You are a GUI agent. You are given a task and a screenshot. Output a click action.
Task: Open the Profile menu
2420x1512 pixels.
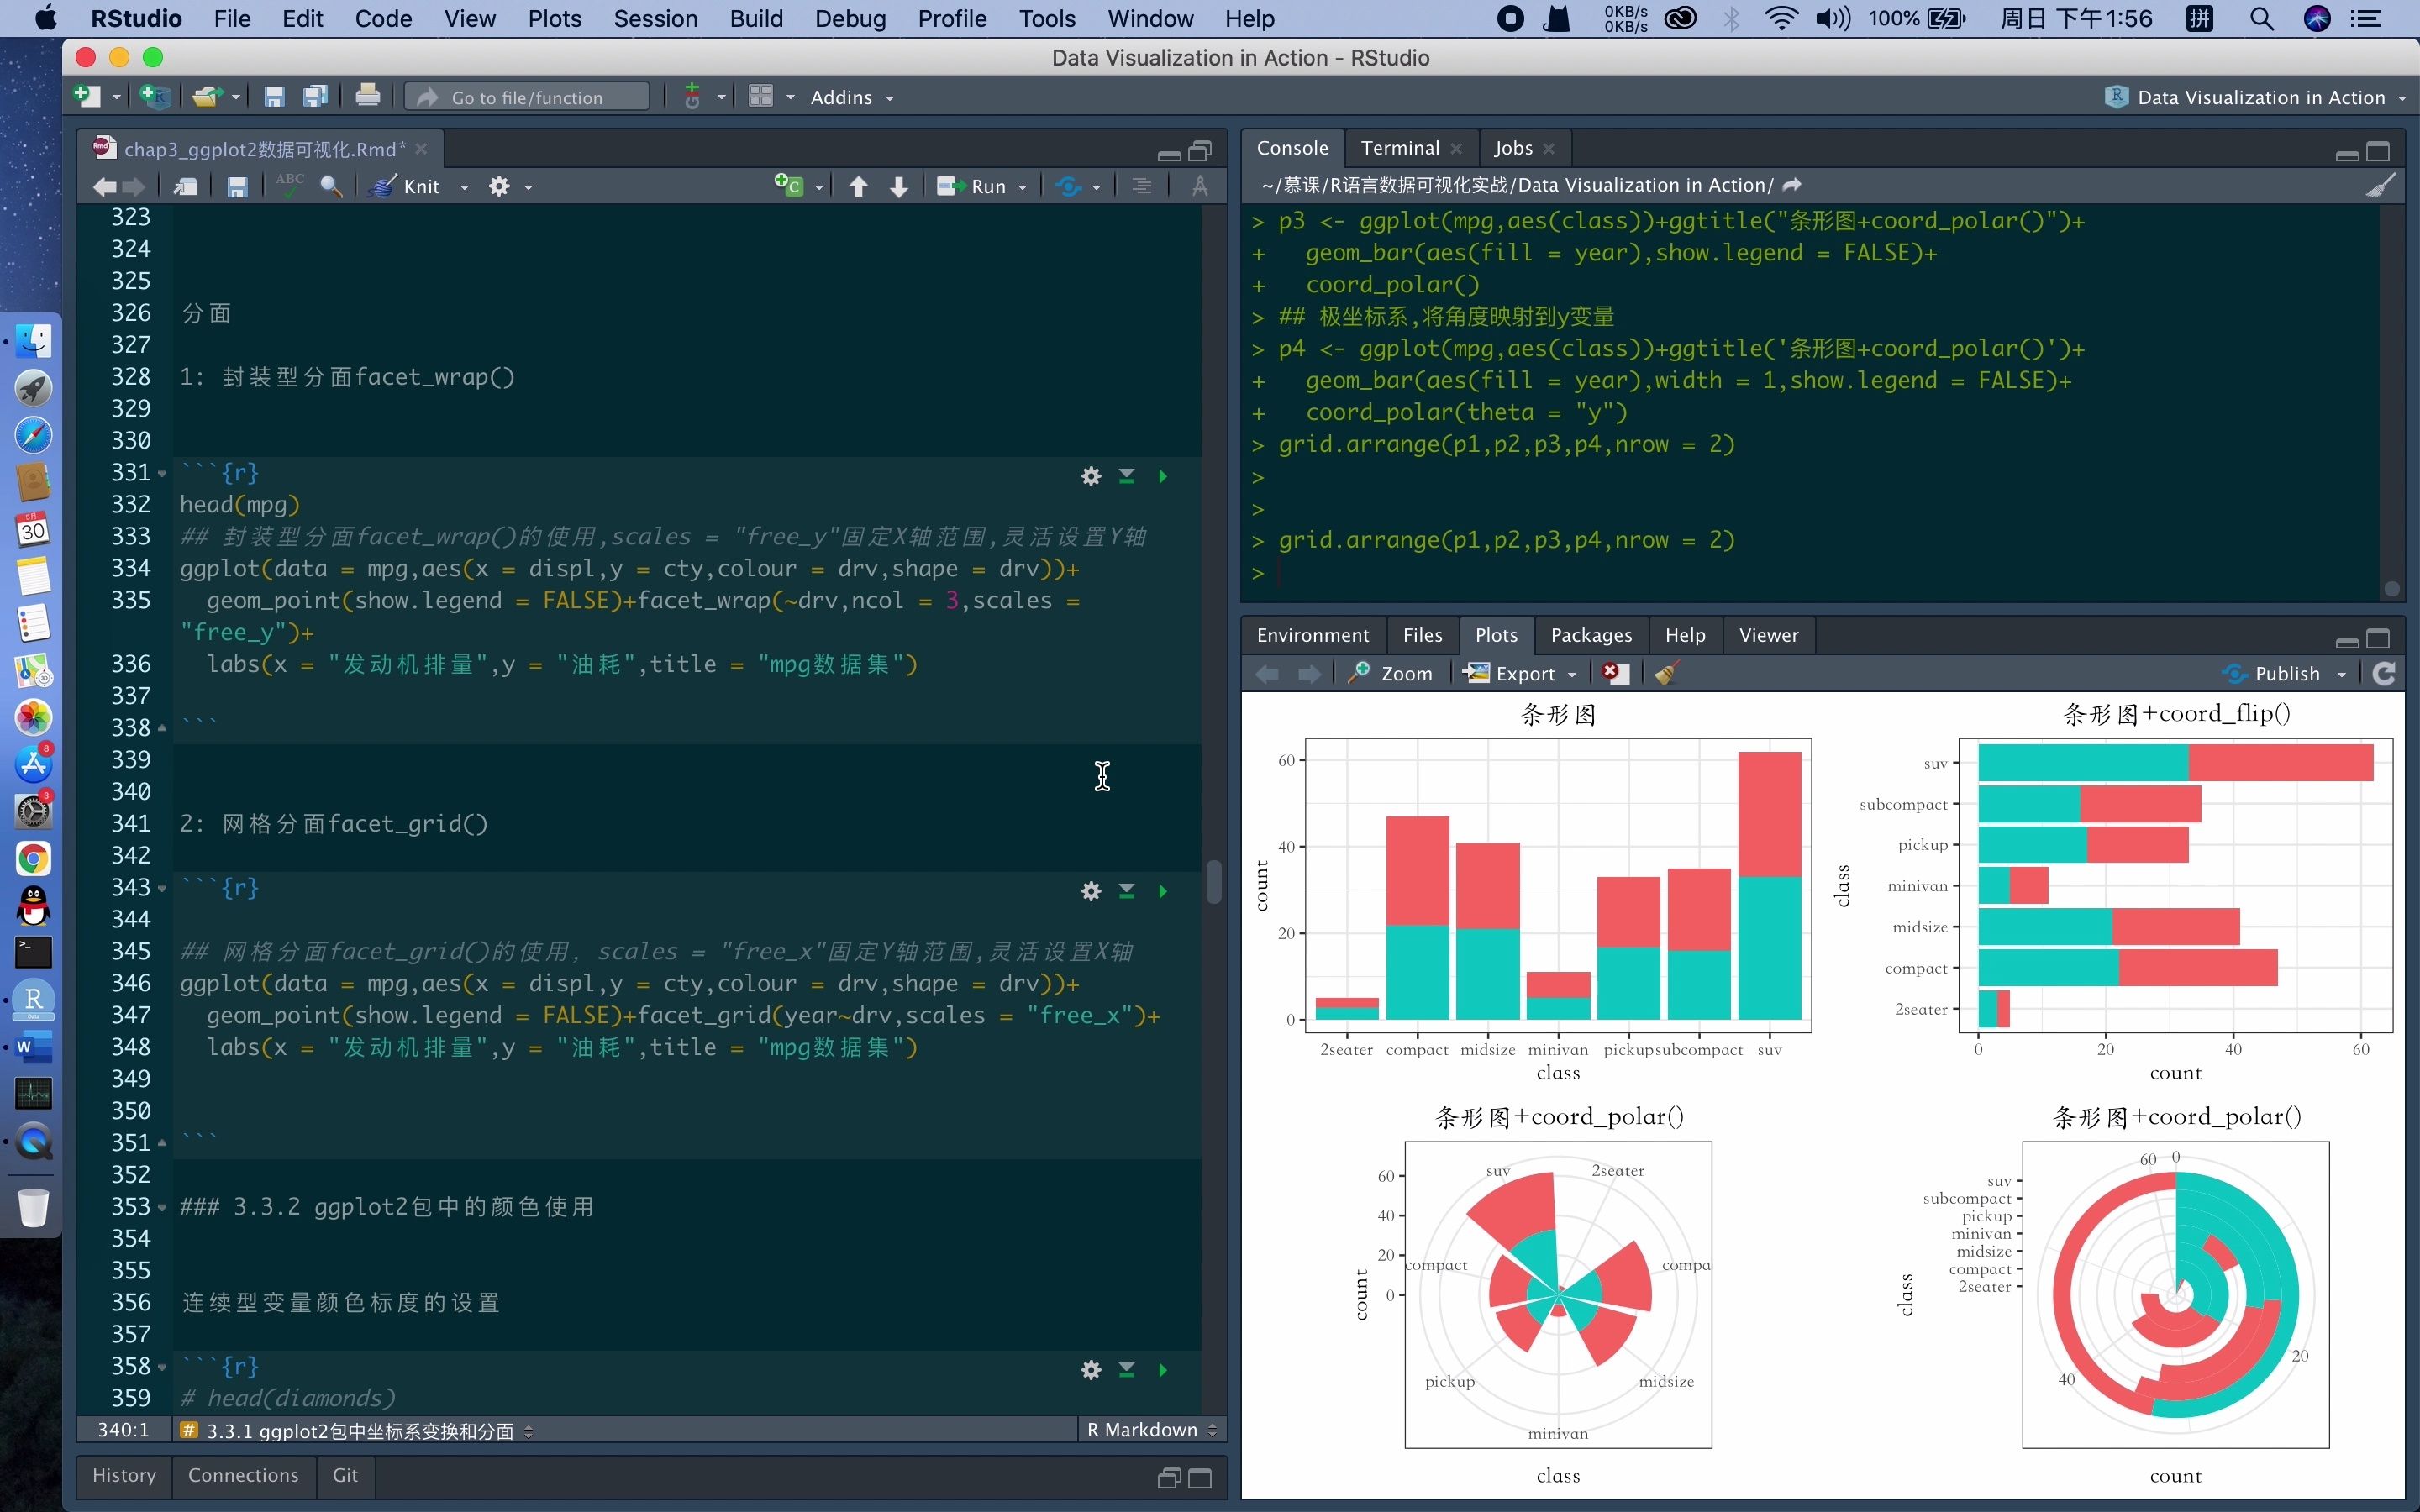952,19
